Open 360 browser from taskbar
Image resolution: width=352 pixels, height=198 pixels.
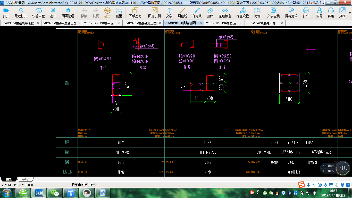(x=23, y=193)
